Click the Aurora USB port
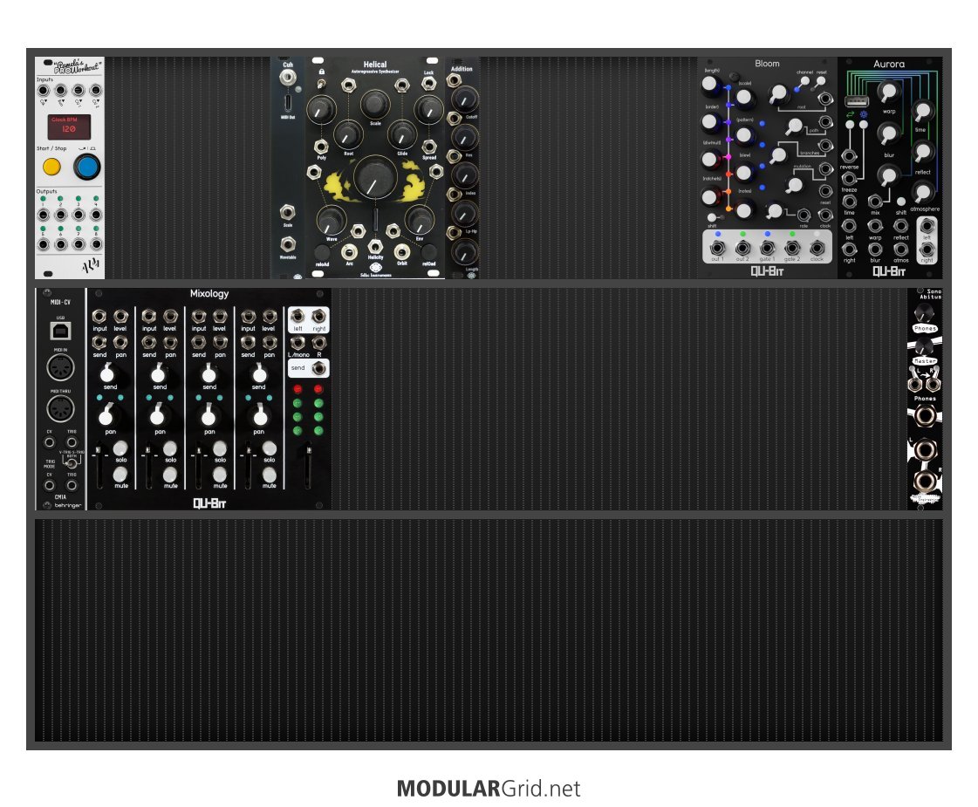Image resolution: width=978 pixels, height=807 pixels. pyautogui.click(x=857, y=101)
